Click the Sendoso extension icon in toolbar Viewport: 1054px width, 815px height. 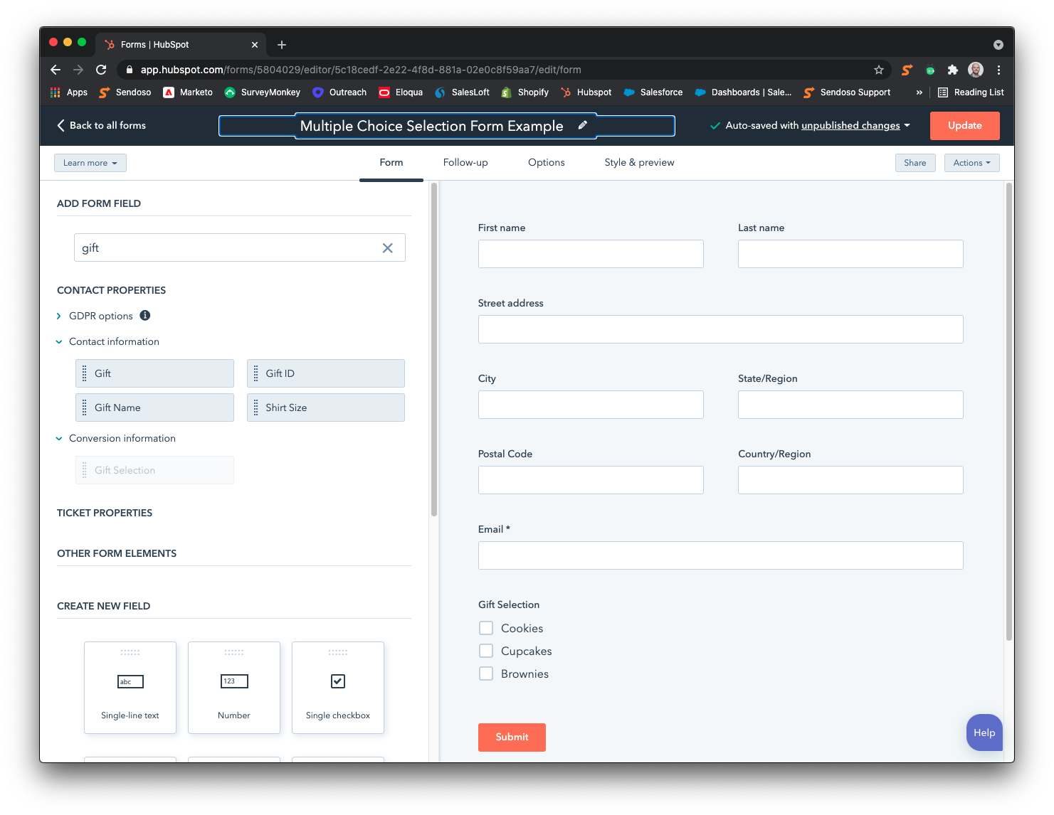pos(907,70)
